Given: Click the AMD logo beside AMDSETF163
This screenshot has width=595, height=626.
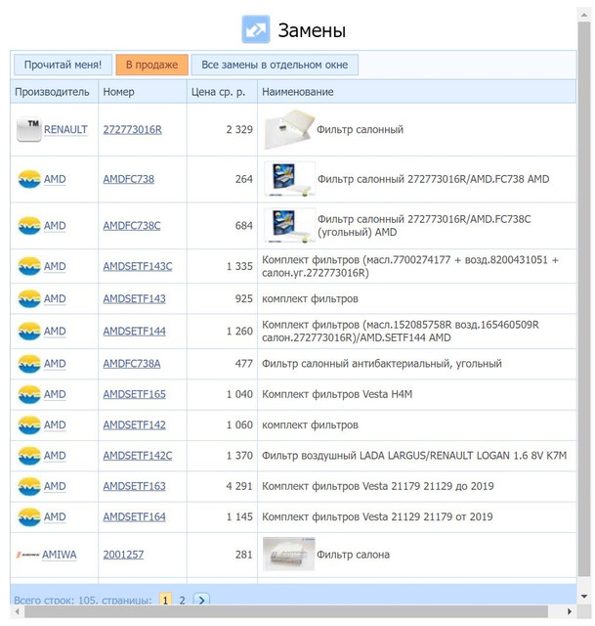Looking at the screenshot, I should [x=29, y=486].
